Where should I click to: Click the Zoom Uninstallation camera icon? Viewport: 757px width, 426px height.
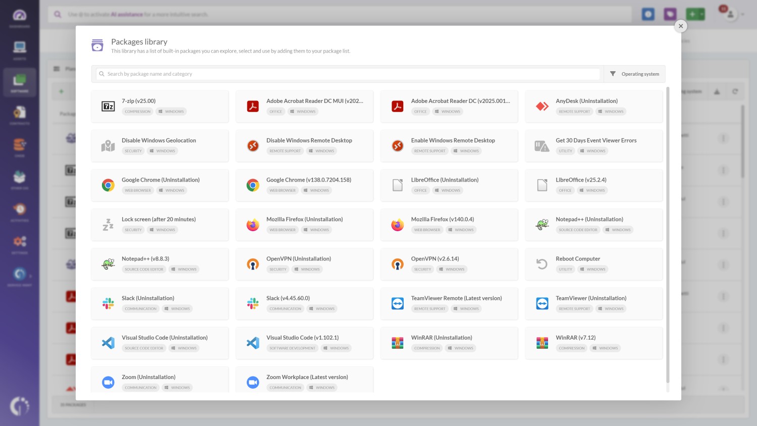click(108, 383)
